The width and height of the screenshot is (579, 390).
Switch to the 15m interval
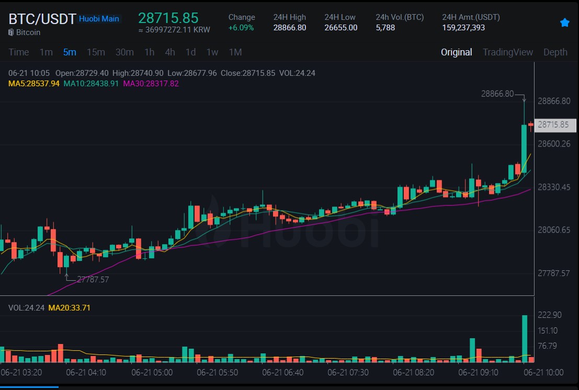96,52
